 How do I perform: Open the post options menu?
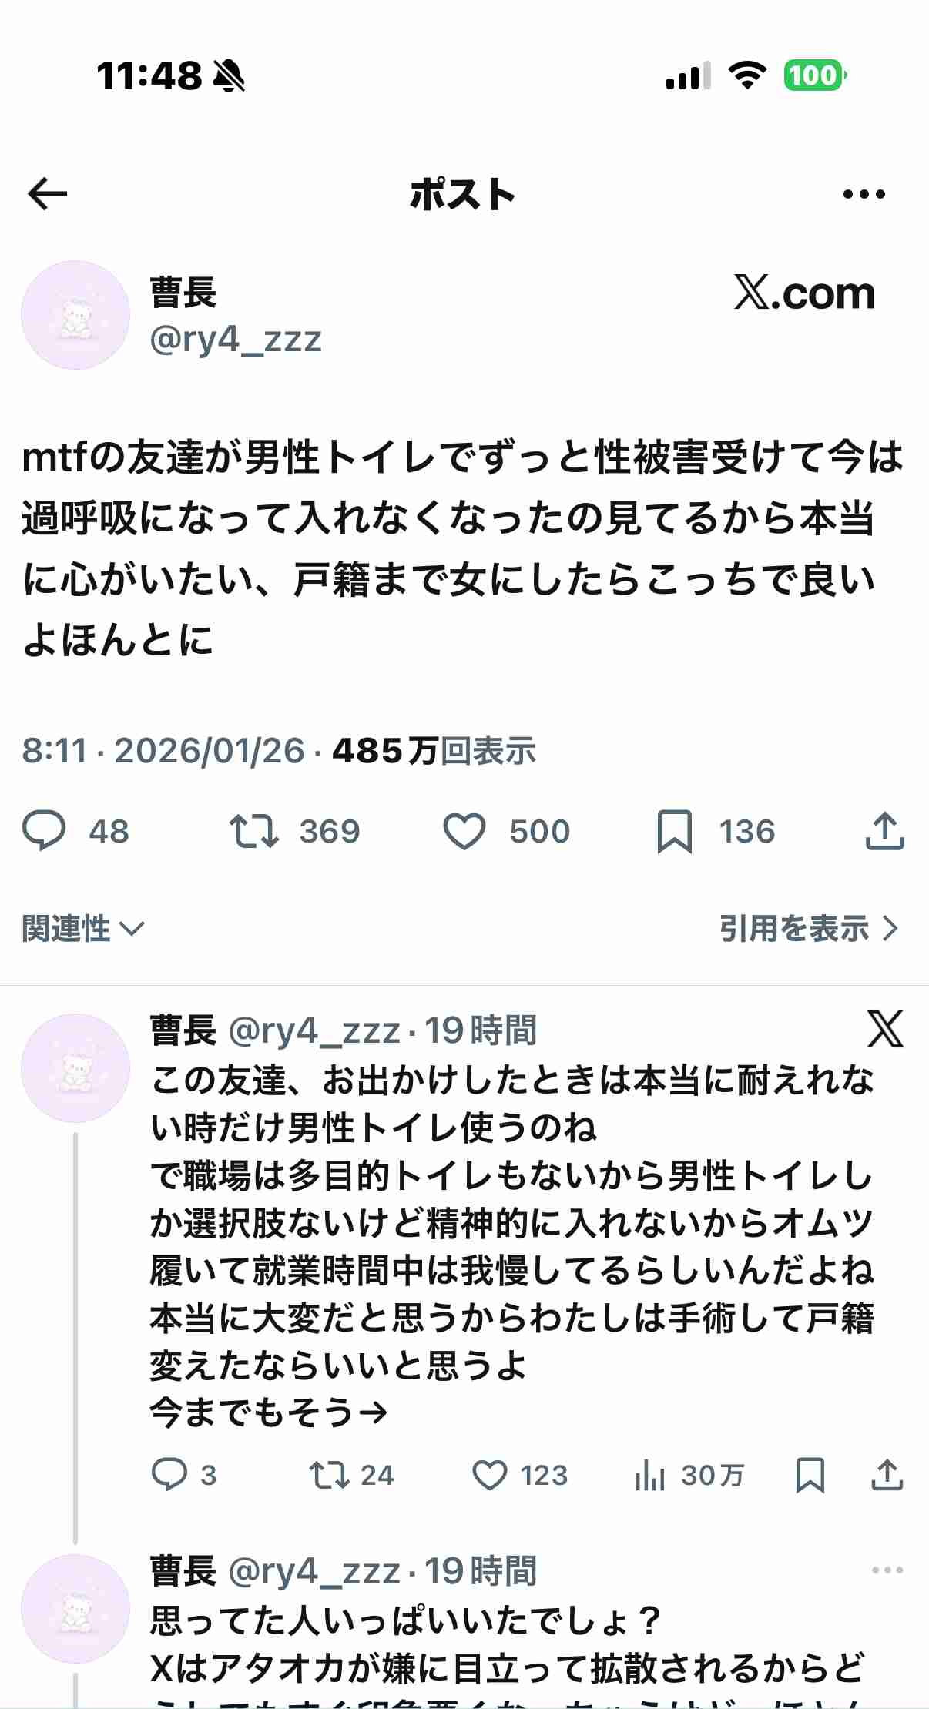point(861,193)
